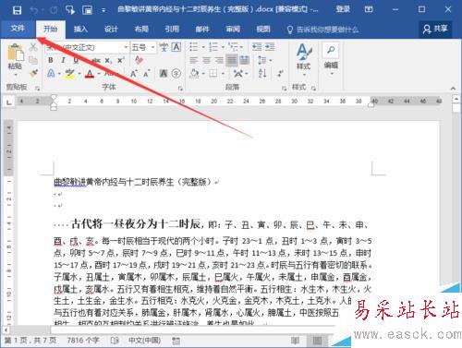Click the Decrease Indent icon
The height and width of the screenshot is (348, 462).
coord(257,47)
